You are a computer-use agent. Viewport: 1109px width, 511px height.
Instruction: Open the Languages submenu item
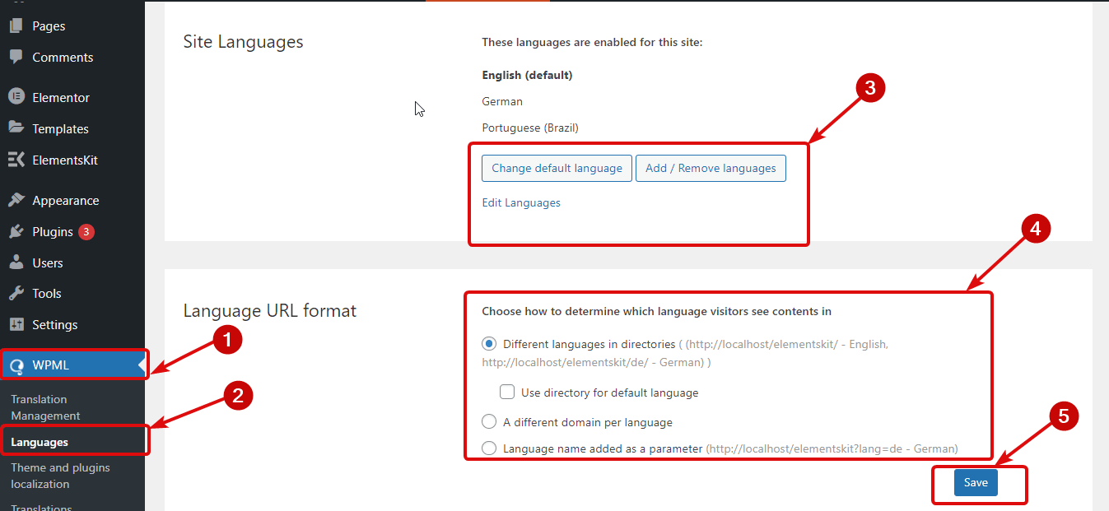click(x=40, y=442)
